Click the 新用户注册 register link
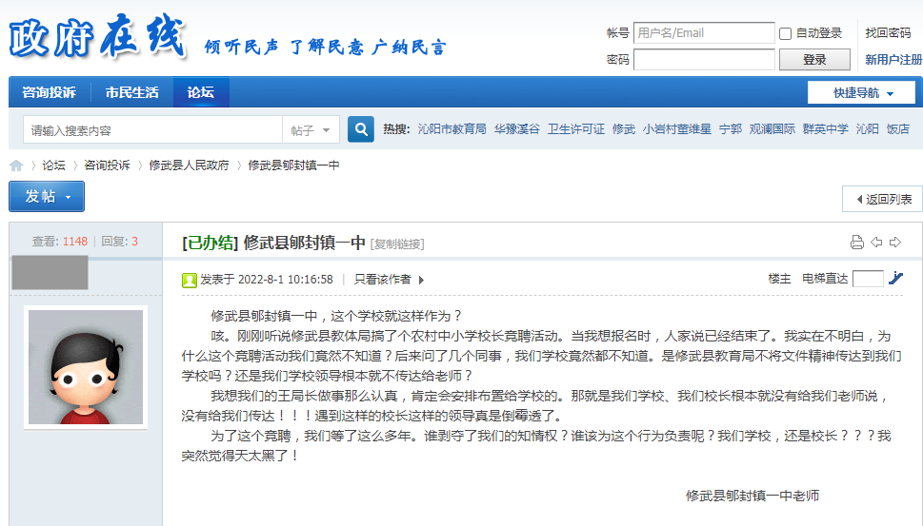The width and height of the screenshot is (923, 526). [893, 60]
